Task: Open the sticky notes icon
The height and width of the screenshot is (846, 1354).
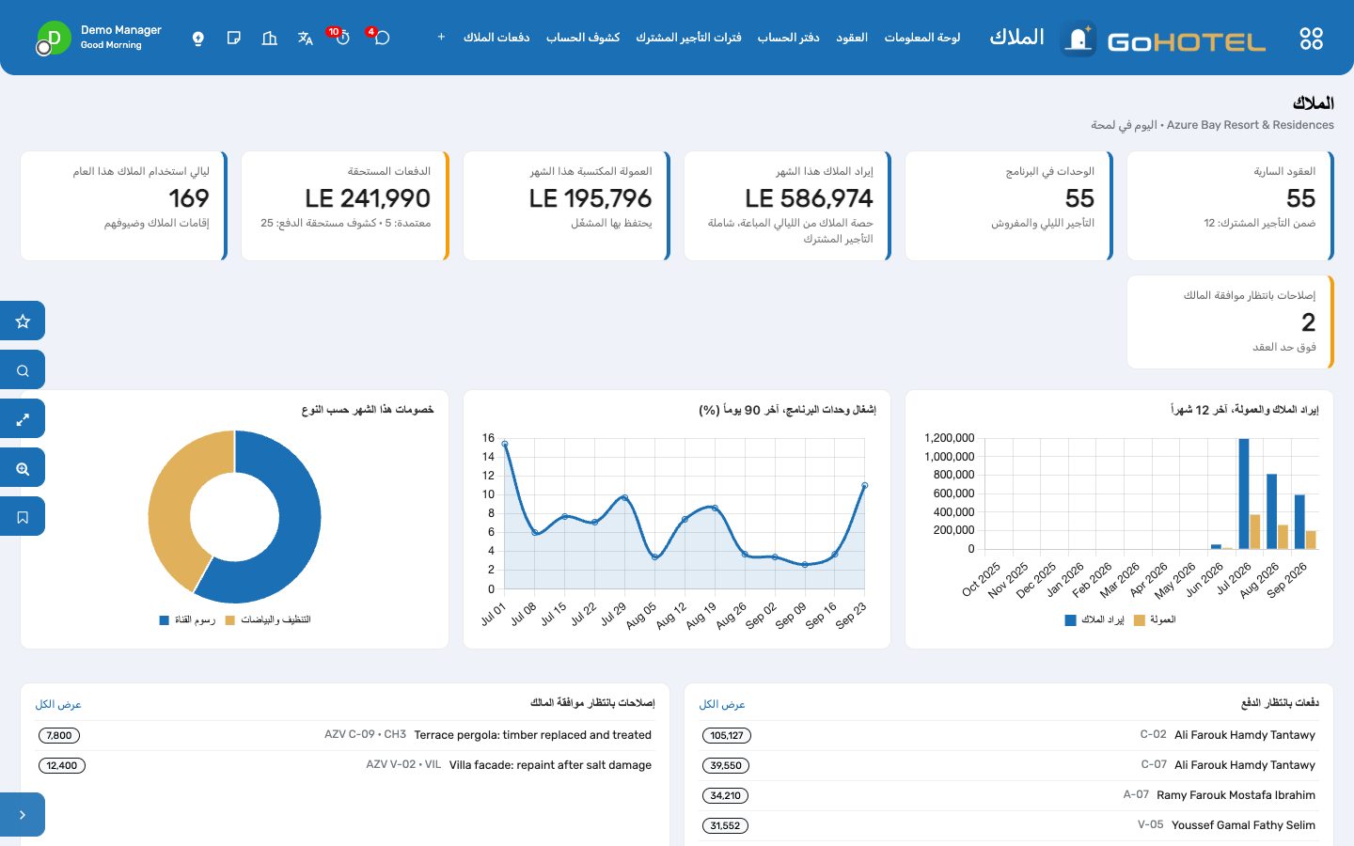Action: point(234,39)
